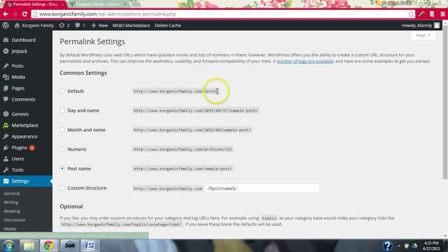The width and height of the screenshot is (448, 252).
Task: Open Korganic Family site home link
Action: (34, 25)
